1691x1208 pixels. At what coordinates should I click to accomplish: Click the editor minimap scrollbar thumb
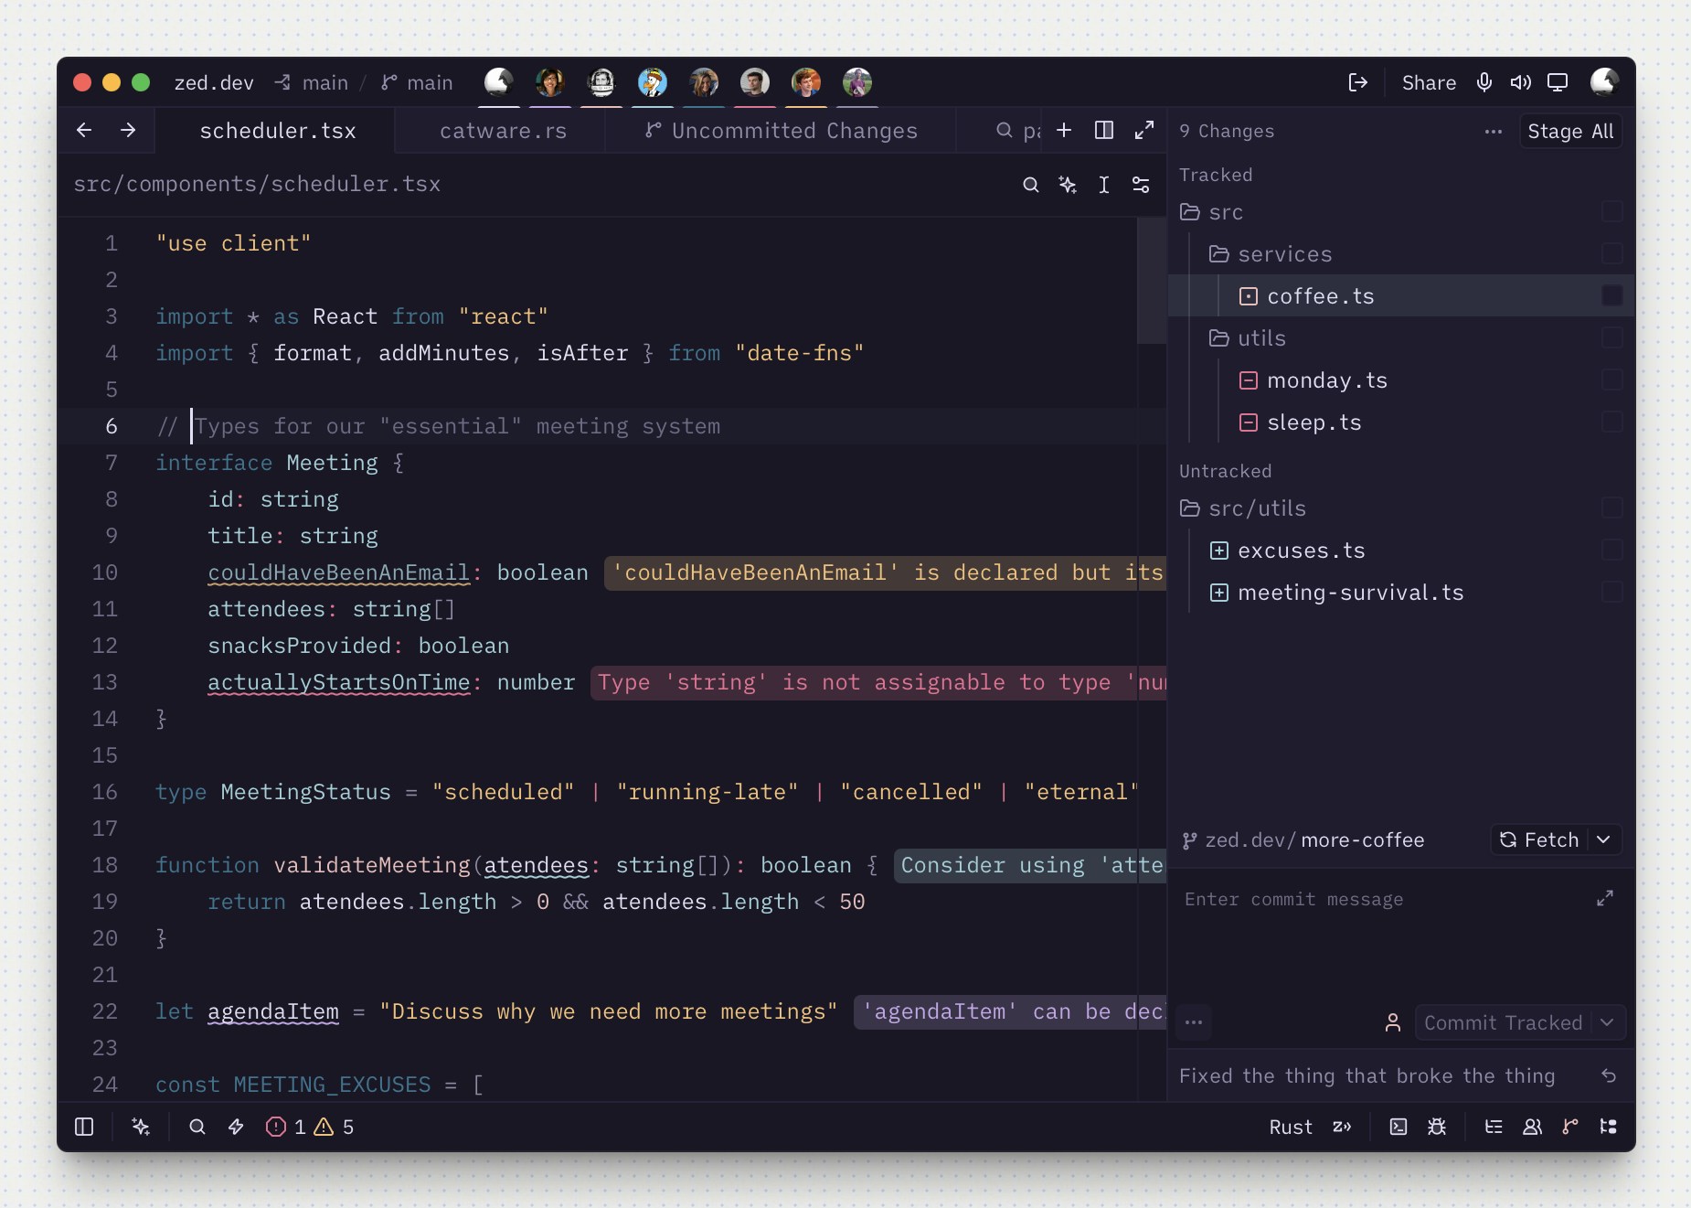(1151, 281)
